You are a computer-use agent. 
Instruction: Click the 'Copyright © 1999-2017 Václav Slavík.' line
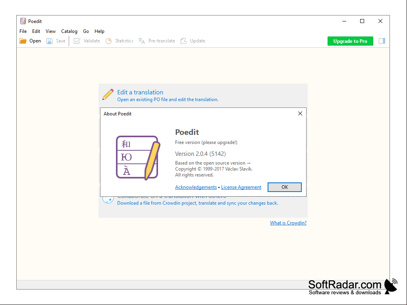214,169
